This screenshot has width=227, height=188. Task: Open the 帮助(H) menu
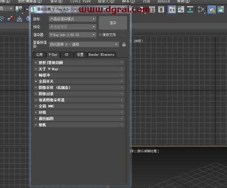184,1
